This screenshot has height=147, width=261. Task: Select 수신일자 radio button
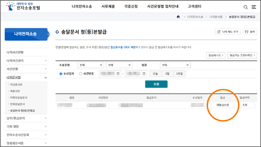tap(61, 73)
